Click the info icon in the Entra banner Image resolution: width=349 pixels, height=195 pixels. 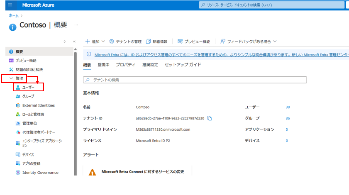[89, 54]
